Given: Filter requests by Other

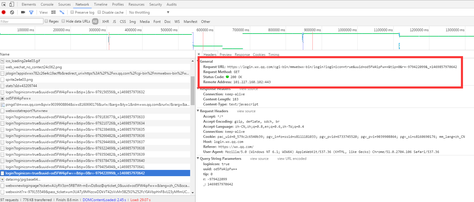Looking at the screenshot, I should [x=206, y=21].
